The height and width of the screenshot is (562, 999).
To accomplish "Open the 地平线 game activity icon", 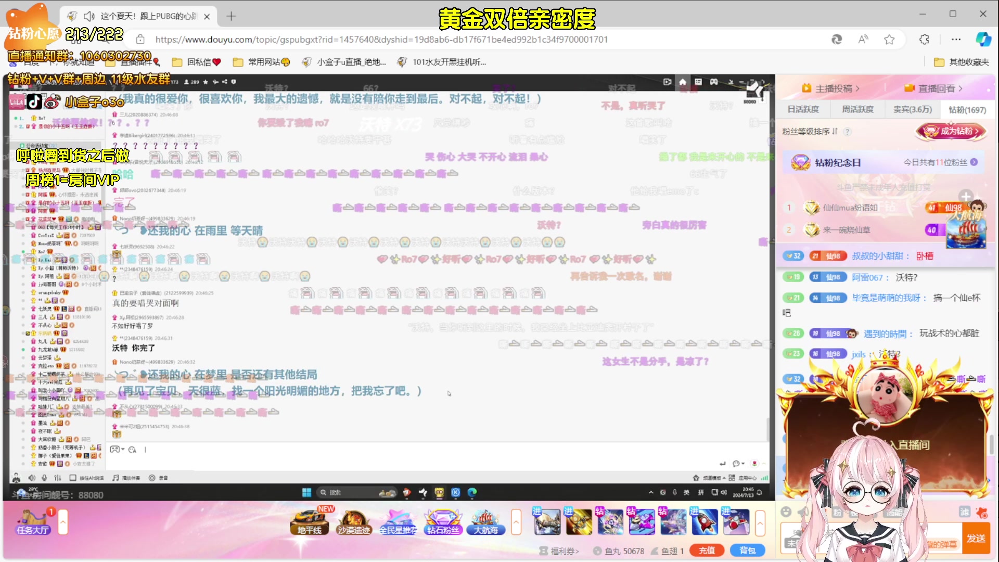I will point(310,522).
